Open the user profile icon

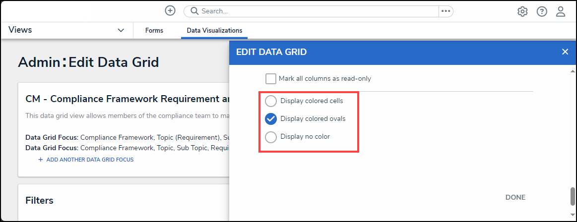click(x=561, y=11)
